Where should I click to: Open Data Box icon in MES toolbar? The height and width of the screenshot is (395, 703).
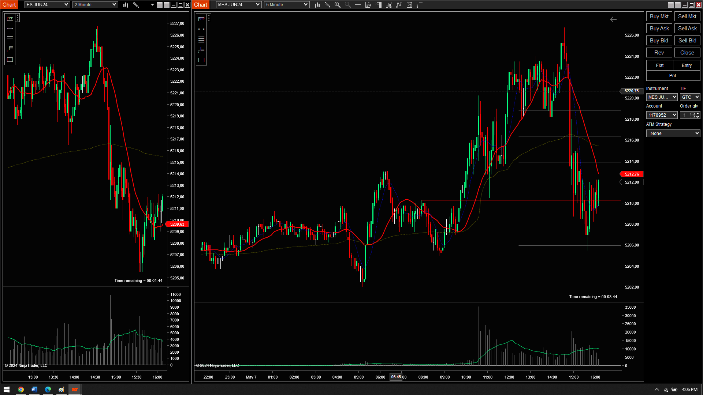[x=368, y=5]
